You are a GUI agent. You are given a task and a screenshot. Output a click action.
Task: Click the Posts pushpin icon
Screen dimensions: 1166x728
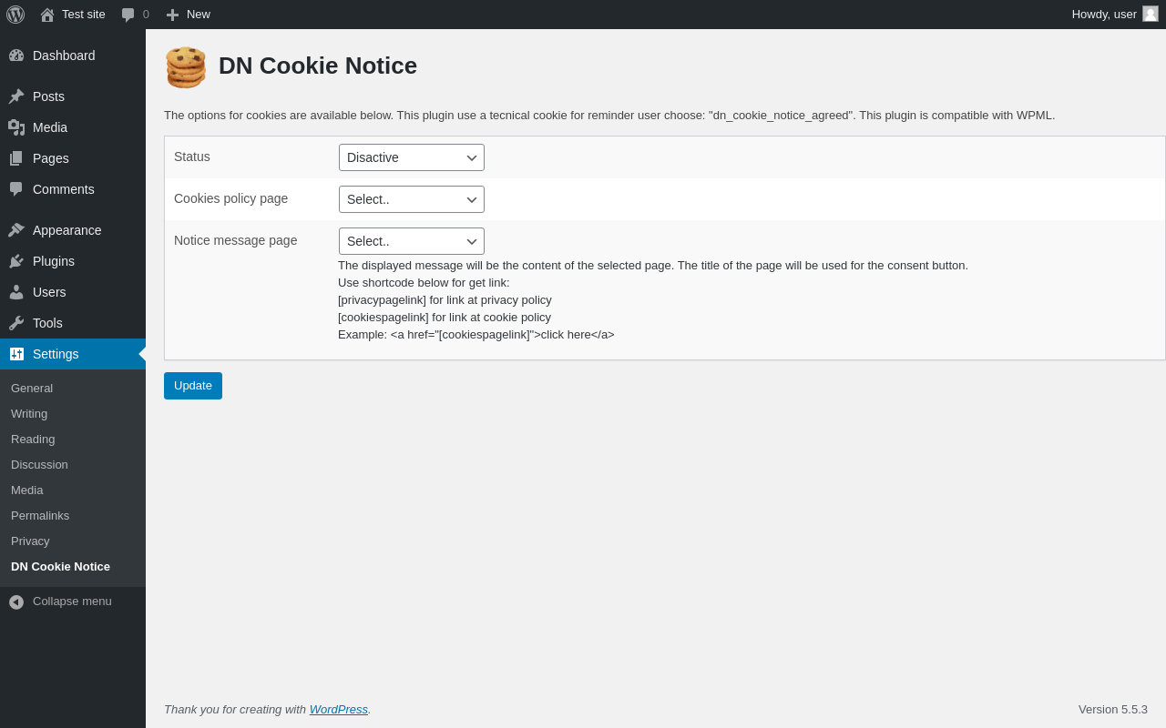(x=16, y=96)
